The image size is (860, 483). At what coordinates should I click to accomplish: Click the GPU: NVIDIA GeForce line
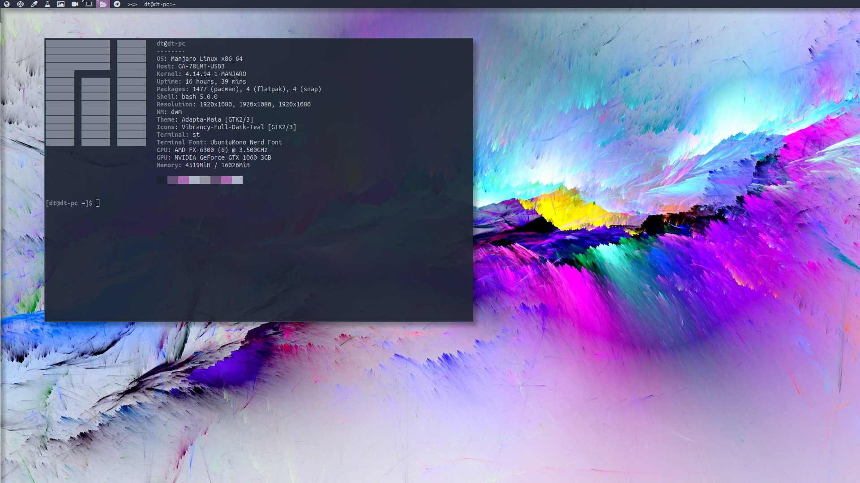tap(214, 157)
